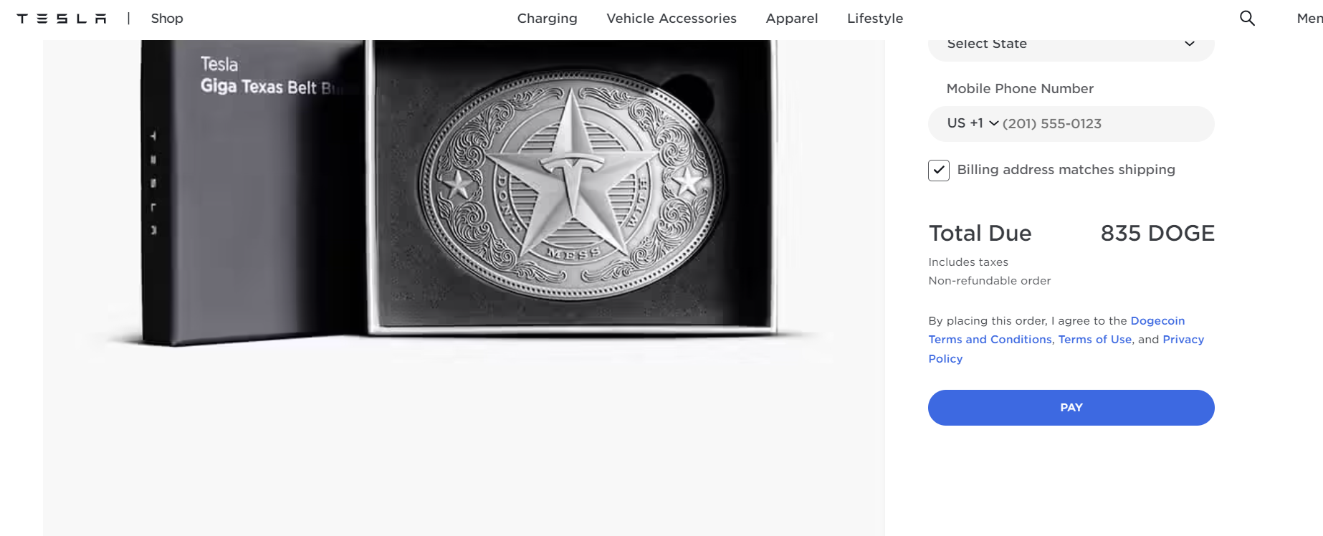
Task: Click the Select State chevron arrow
Action: point(1190,44)
